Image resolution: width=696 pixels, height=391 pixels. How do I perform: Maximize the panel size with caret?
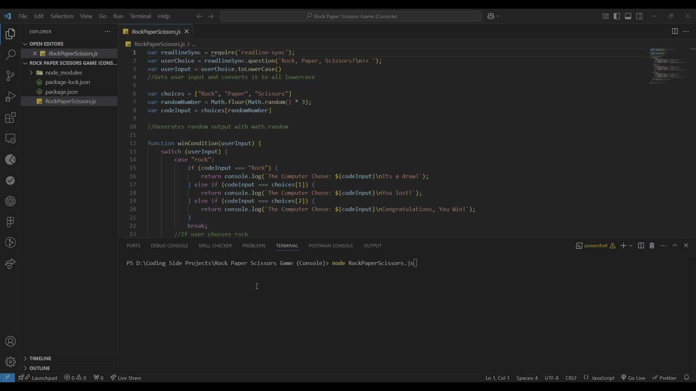coord(675,245)
